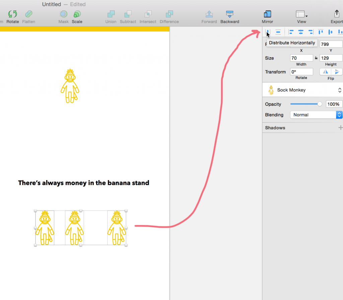Flip the layer vertically
Image resolution: width=343 pixels, height=300 pixels.
pyautogui.click(x=337, y=72)
